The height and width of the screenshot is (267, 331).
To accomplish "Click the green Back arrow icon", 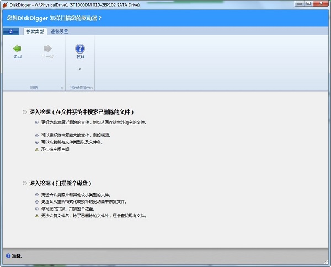I will 17,49.
